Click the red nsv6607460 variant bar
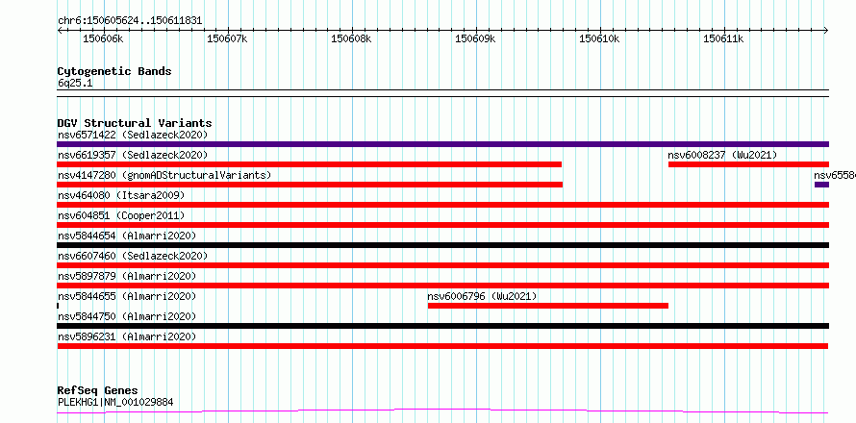The width and height of the screenshot is (856, 423). pyautogui.click(x=442, y=265)
